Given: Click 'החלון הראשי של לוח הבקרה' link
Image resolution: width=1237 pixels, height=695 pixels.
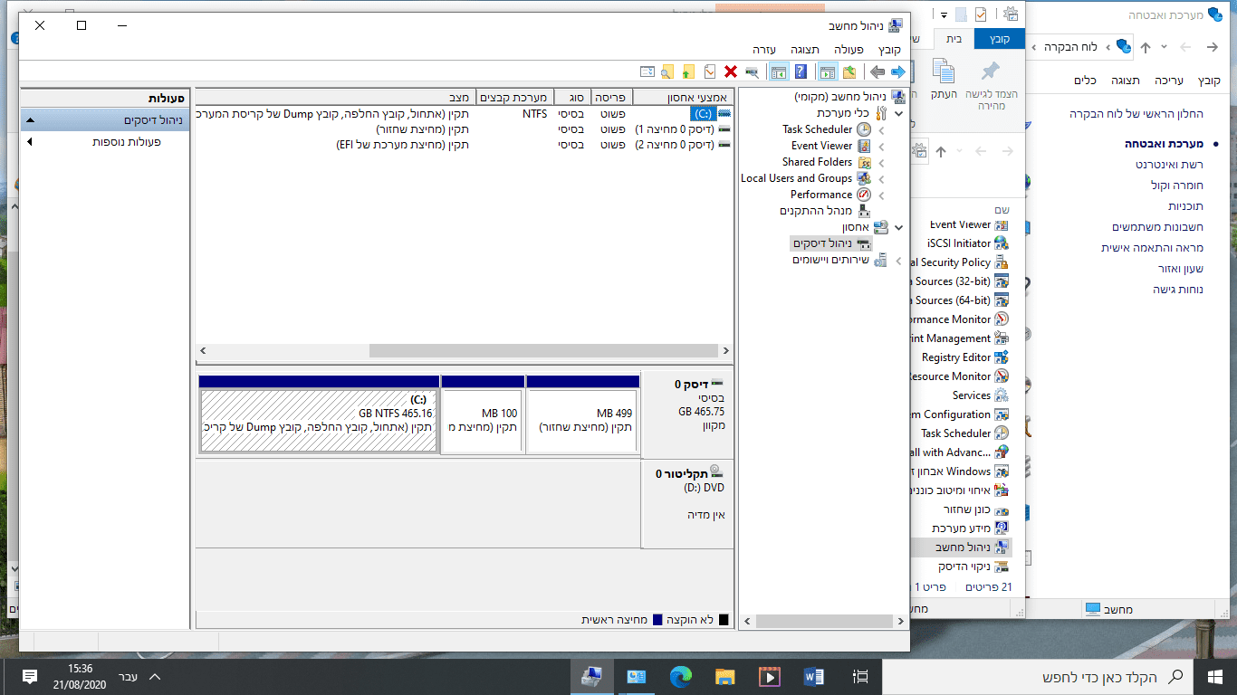Looking at the screenshot, I should [x=1136, y=113].
